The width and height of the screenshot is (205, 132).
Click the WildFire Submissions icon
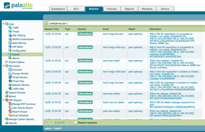[10, 39]
